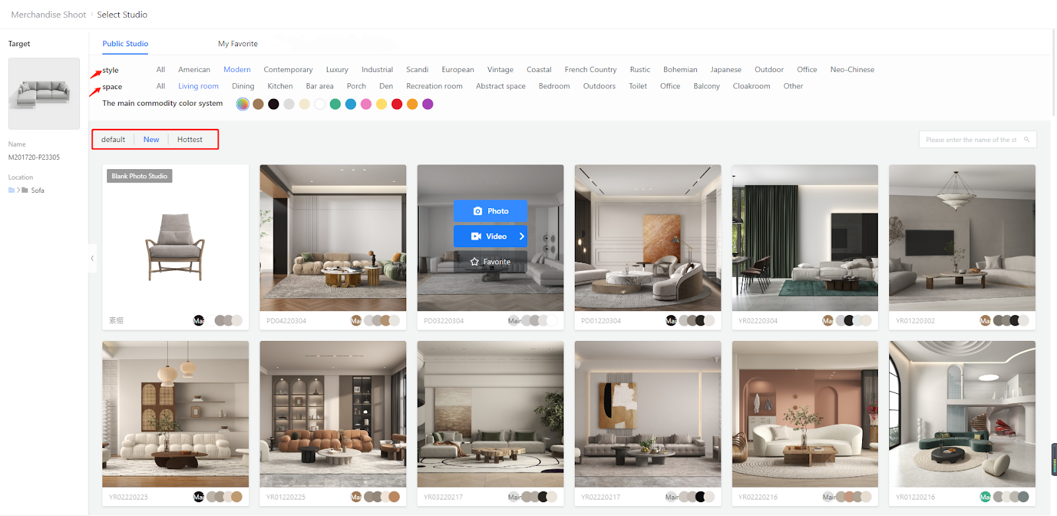This screenshot has height=516, width=1057.
Task: Select the red main commodity color swatch
Action: [397, 104]
